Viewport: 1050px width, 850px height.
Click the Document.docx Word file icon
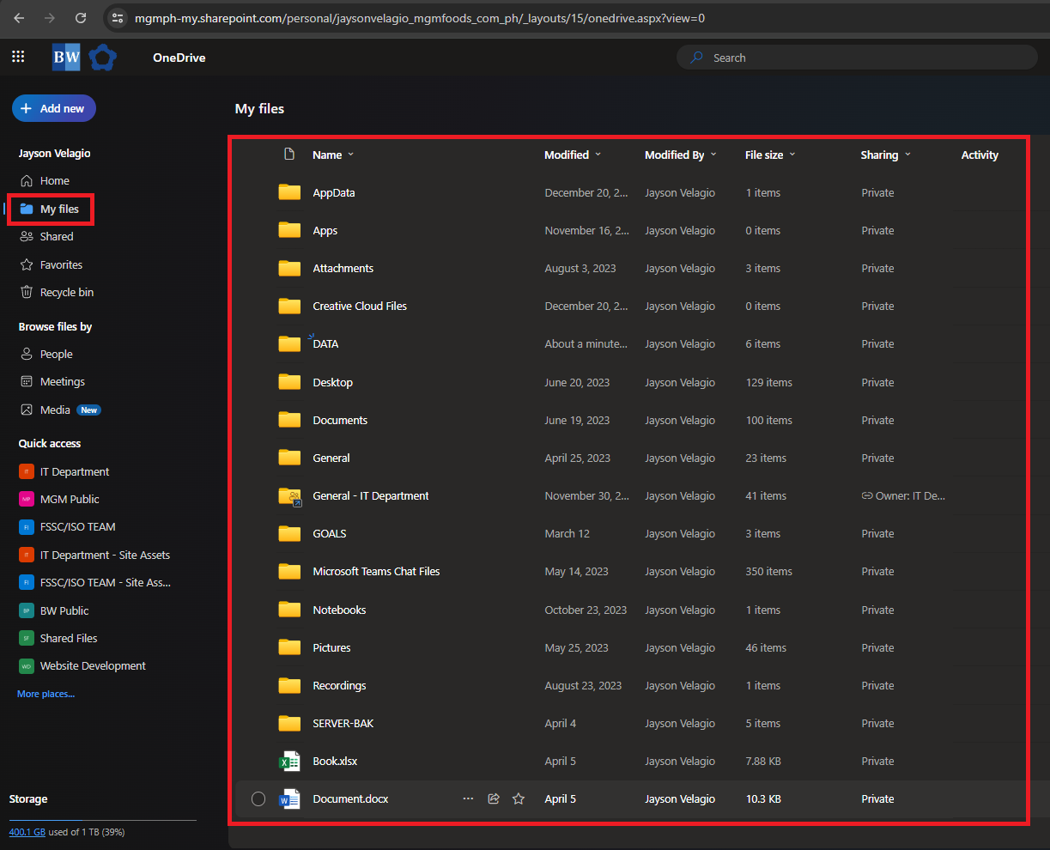(x=289, y=798)
